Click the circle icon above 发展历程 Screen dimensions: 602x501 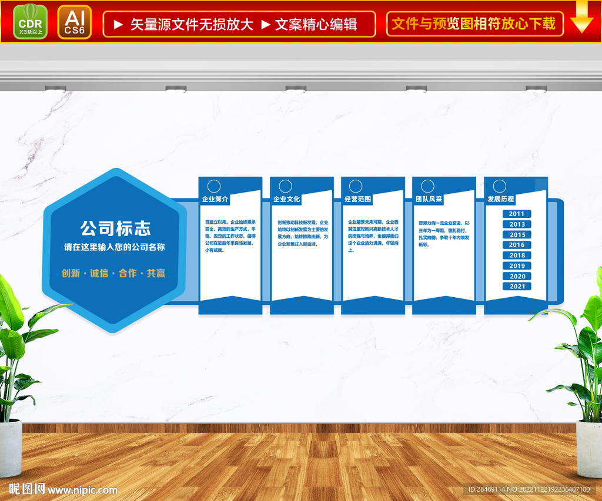point(500,186)
